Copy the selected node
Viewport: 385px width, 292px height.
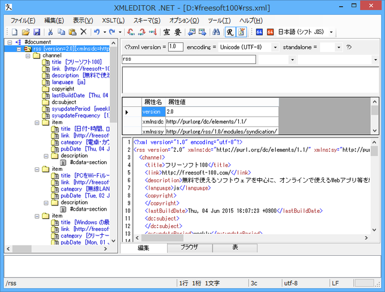point(61,32)
